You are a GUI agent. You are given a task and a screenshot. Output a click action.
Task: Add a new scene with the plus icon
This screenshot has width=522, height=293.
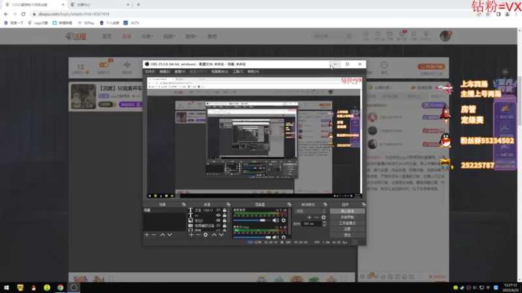pos(147,235)
